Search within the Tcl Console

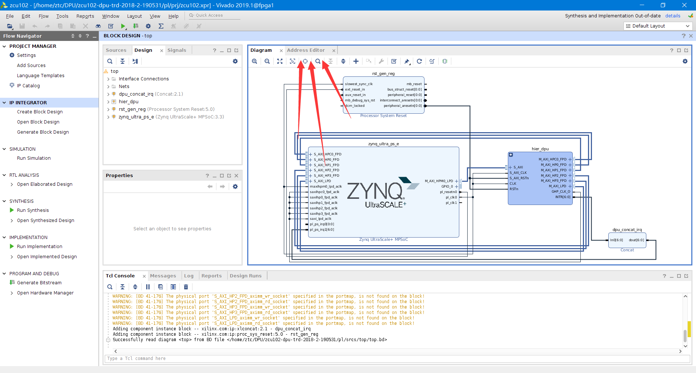[110, 287]
